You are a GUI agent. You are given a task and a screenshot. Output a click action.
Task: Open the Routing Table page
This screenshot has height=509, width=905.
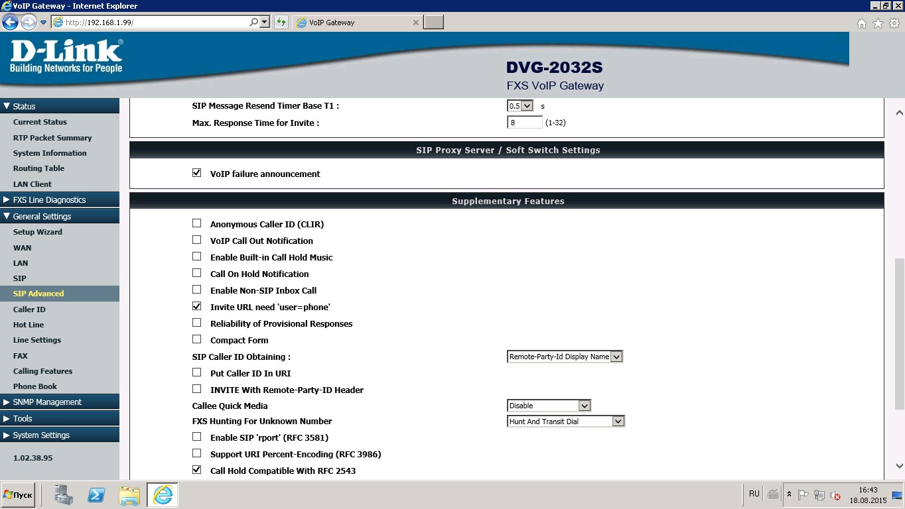coord(38,168)
